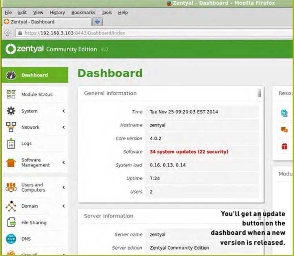The height and width of the screenshot is (256, 294).
Task: Click the URL address bar field
Action: [x=154, y=33]
